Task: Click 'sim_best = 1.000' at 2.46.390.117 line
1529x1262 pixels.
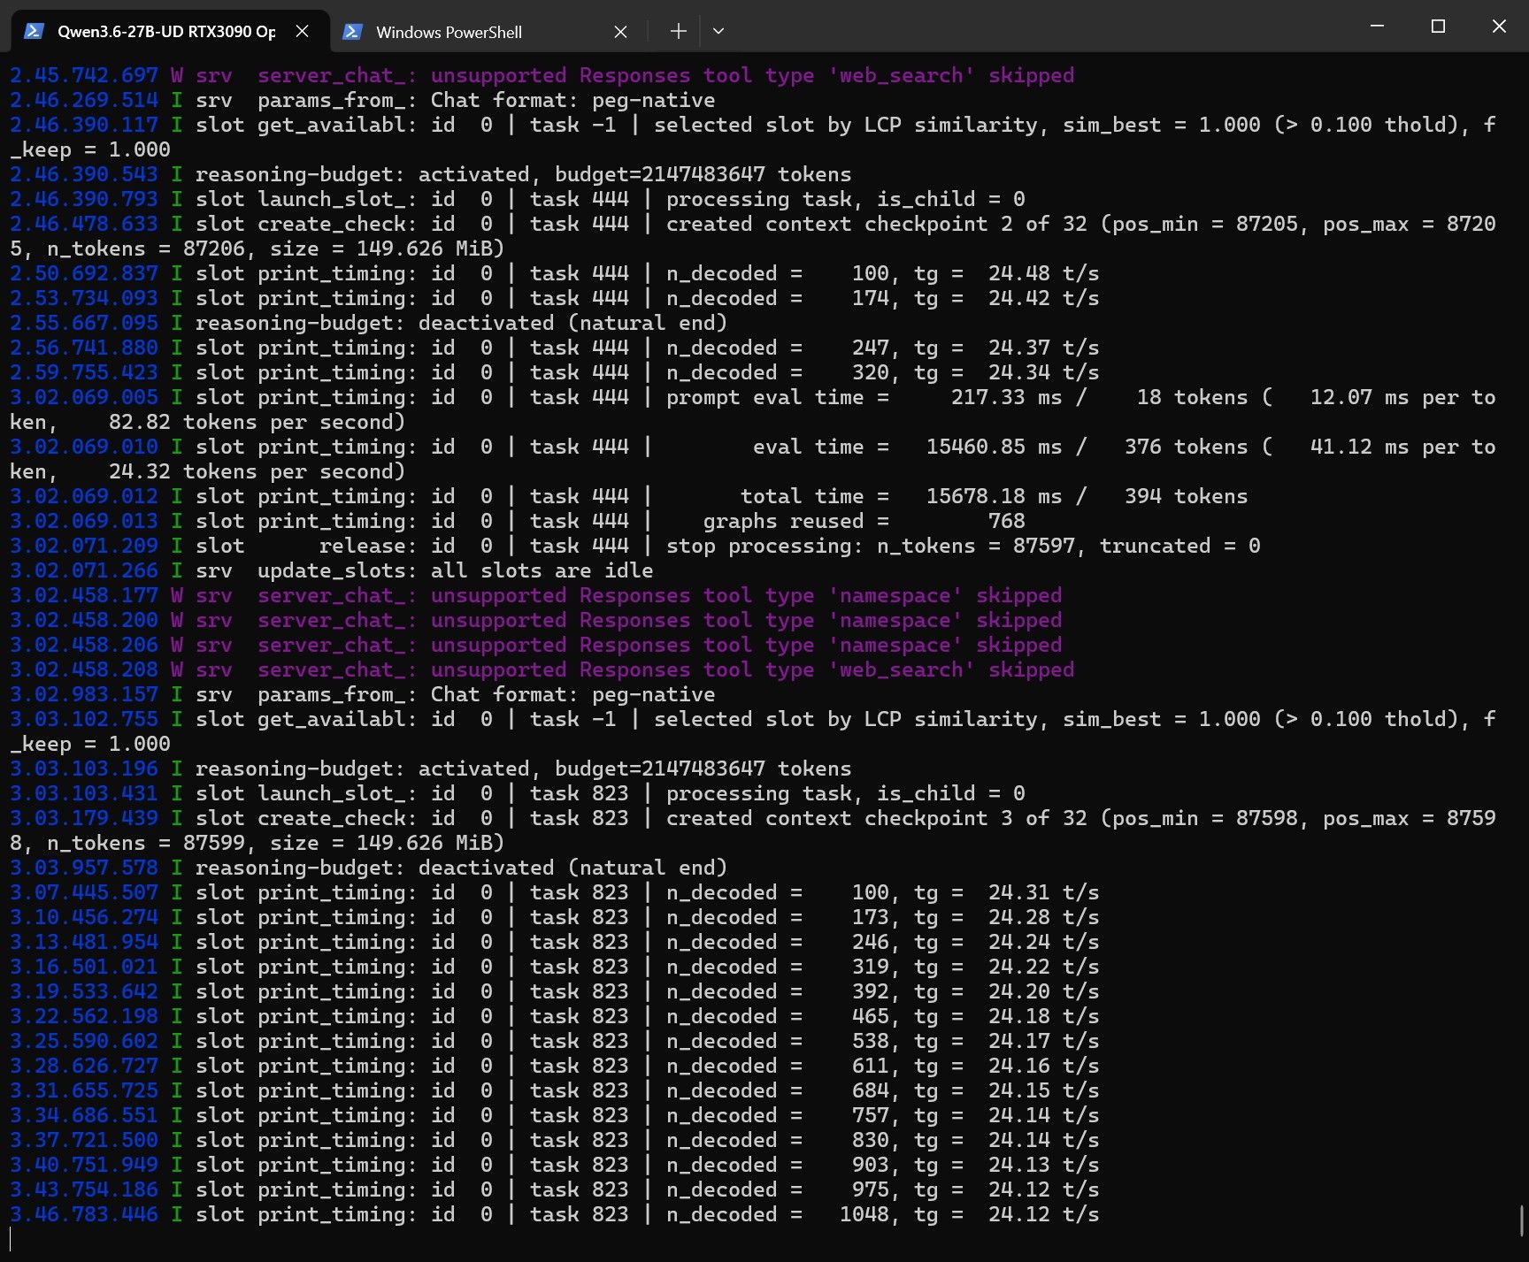Action: [x=1161, y=125]
